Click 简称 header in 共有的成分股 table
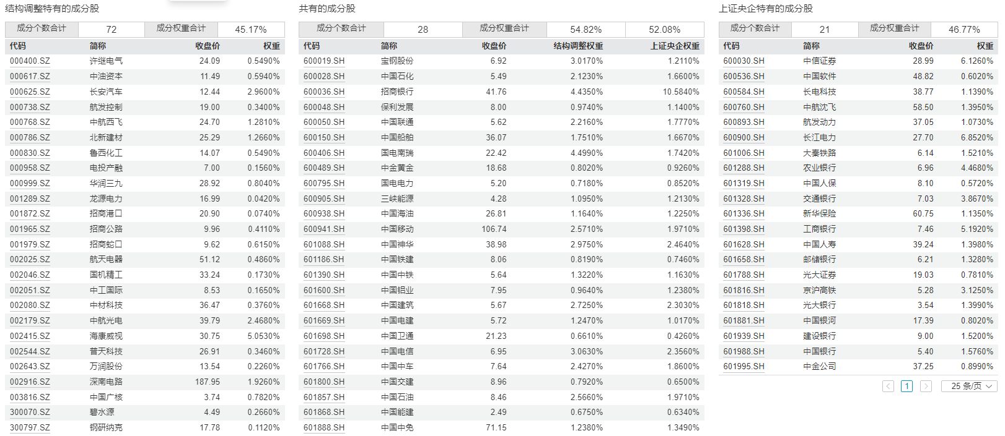The height and width of the screenshot is (436, 1005). pyautogui.click(x=389, y=46)
